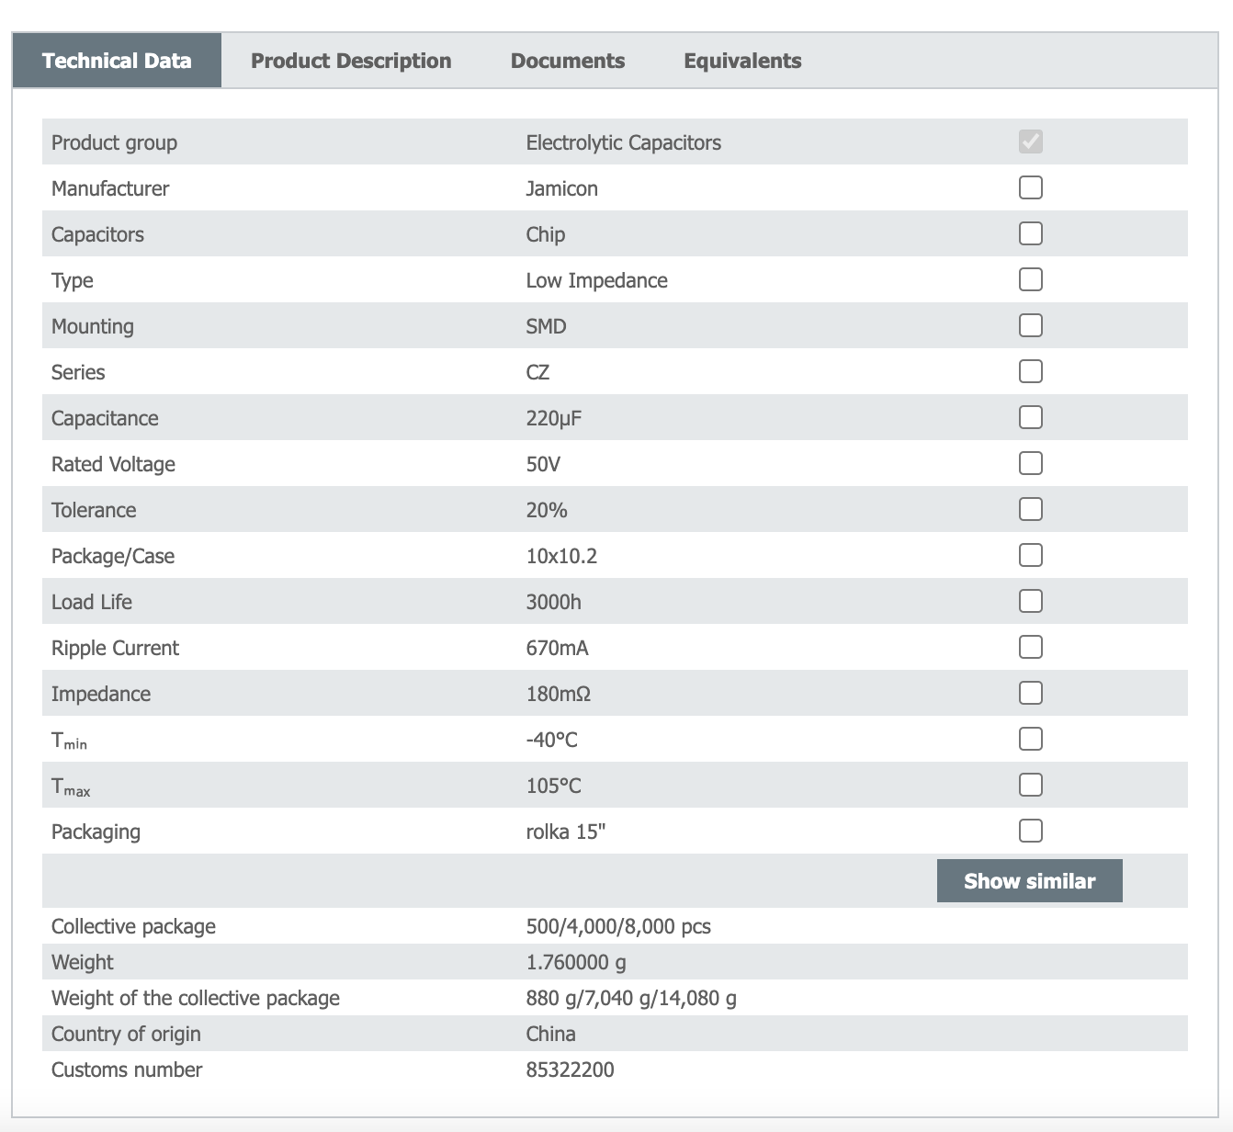Select the Low Impedance Type checkbox
The height and width of the screenshot is (1132, 1233).
(x=1031, y=279)
